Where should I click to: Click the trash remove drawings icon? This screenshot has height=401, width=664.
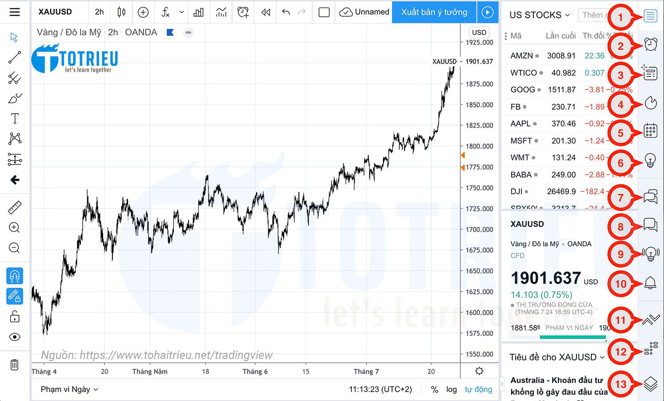[15, 365]
